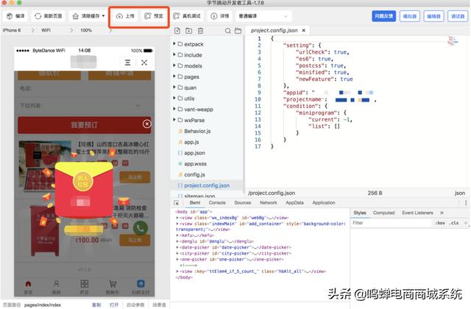
Task: Click the green phone call icon
Action: click(141, 228)
